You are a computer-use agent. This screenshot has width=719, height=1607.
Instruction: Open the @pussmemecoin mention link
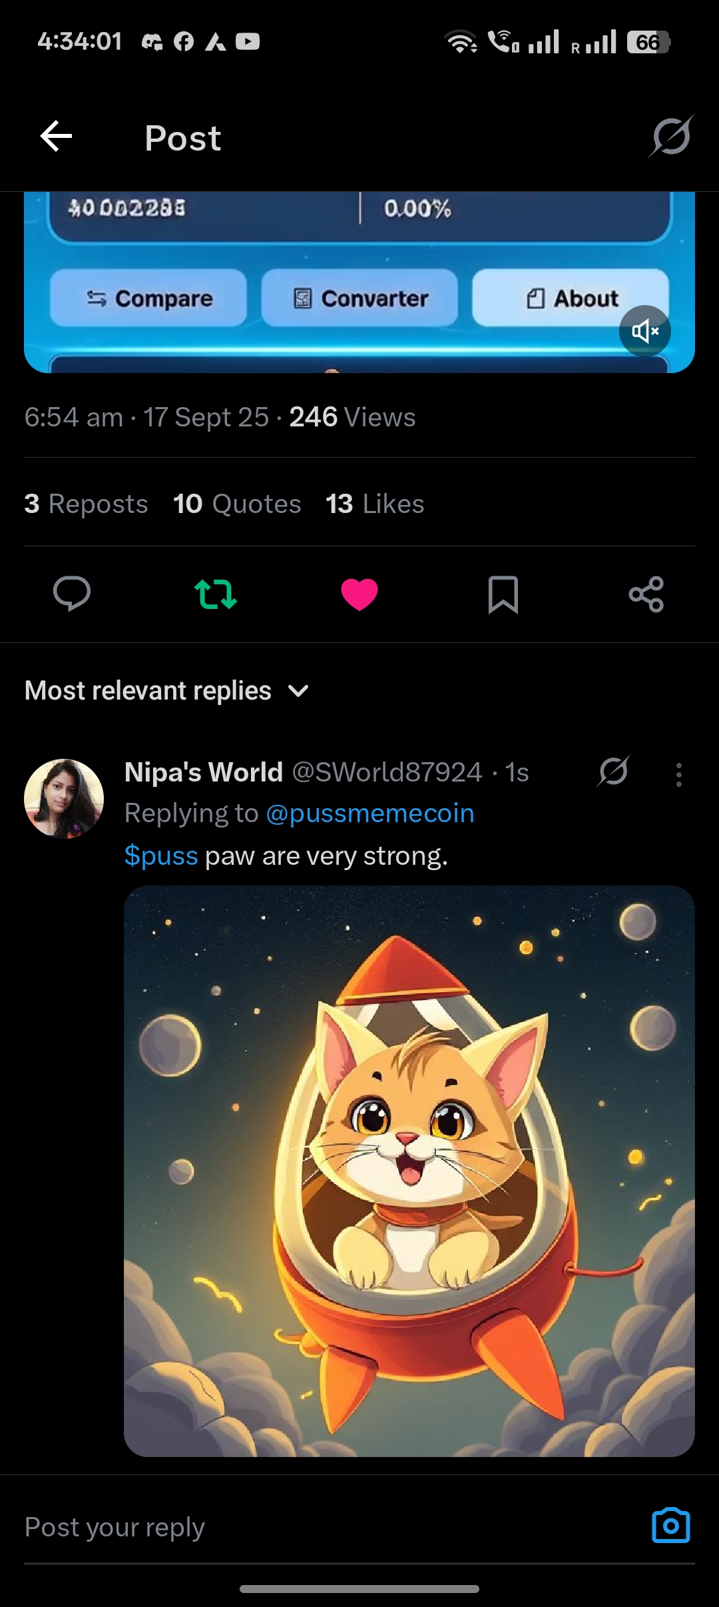click(x=369, y=813)
